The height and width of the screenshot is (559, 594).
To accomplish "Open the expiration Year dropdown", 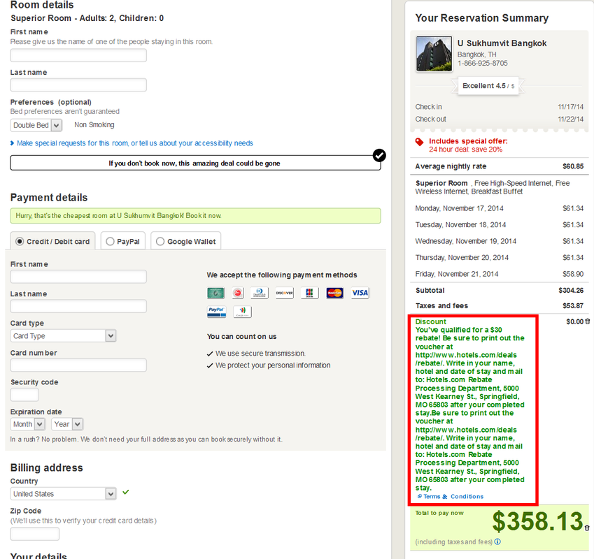I will [x=67, y=424].
